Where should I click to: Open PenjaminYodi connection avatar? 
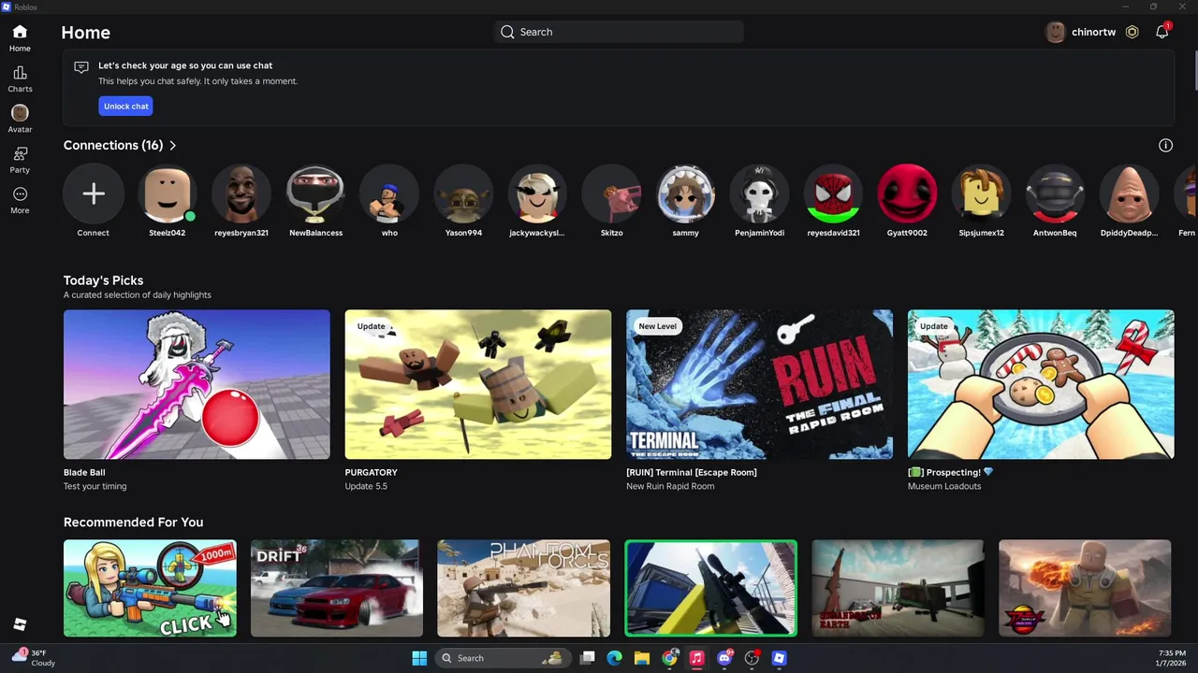point(759,193)
